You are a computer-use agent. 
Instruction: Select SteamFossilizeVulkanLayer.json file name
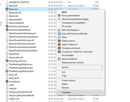click(x=22, y=33)
